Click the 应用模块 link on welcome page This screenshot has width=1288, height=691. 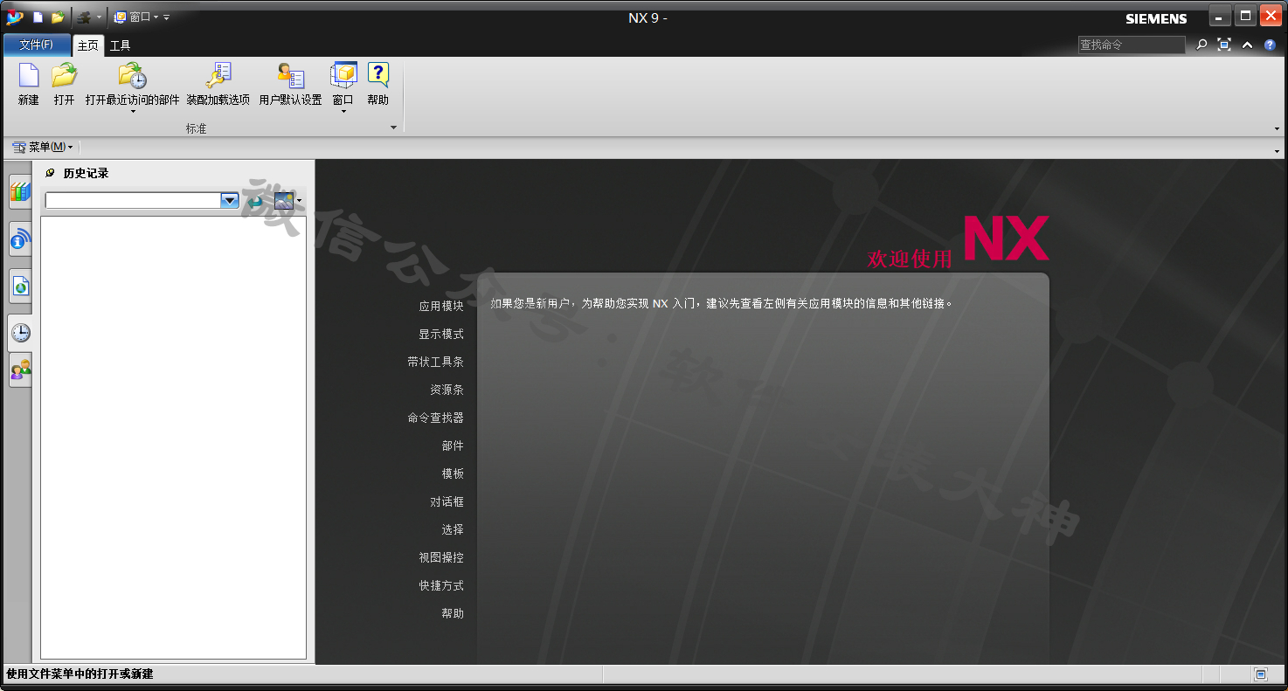point(440,306)
